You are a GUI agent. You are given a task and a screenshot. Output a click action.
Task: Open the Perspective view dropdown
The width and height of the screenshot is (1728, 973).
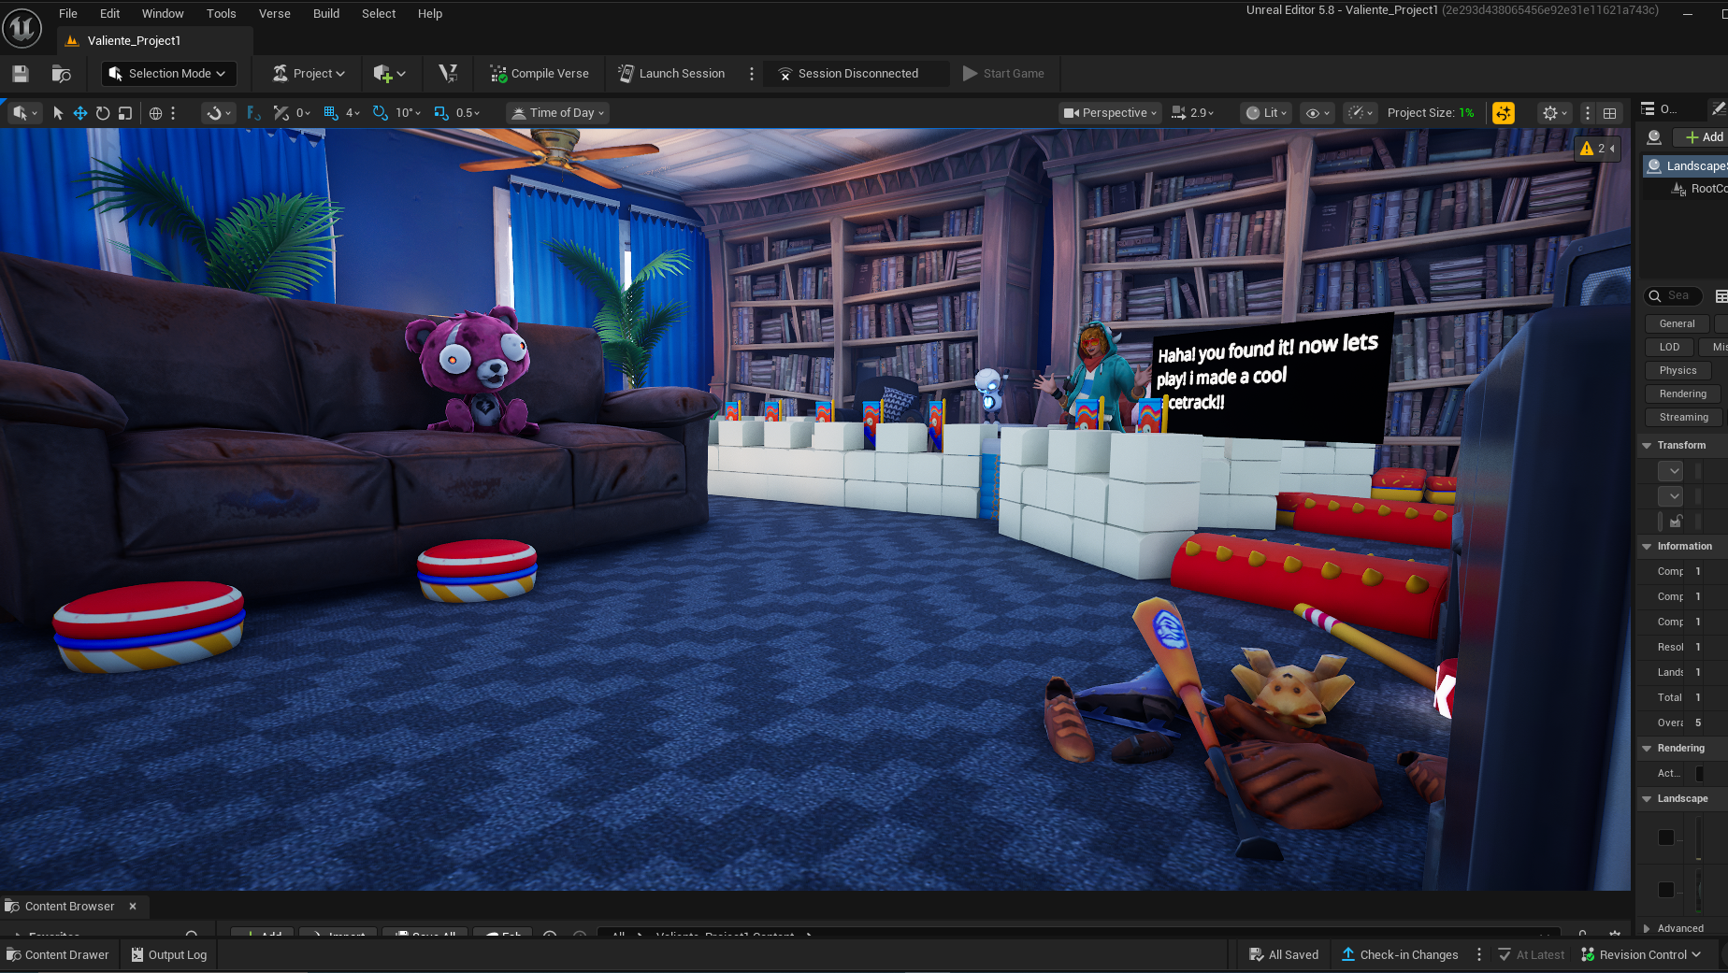(1111, 113)
